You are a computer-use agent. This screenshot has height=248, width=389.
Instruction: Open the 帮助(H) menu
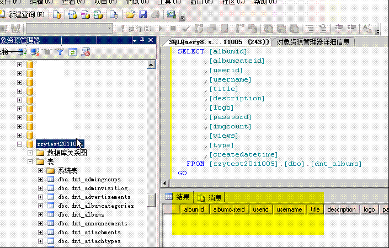(265, 2)
